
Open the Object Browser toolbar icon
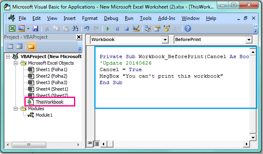167,28
